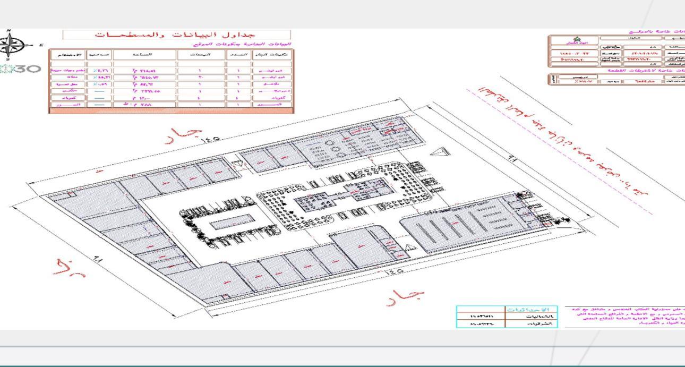The image size is (685, 367).
Task: Click the green municipality emblem in the site table
Action: (x=577, y=40)
